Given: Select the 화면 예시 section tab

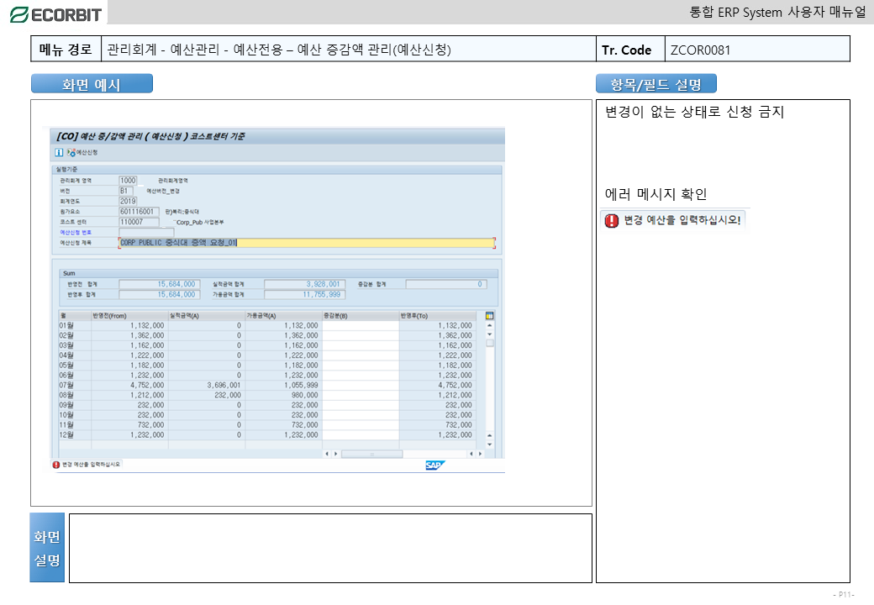Looking at the screenshot, I should pos(92,84).
